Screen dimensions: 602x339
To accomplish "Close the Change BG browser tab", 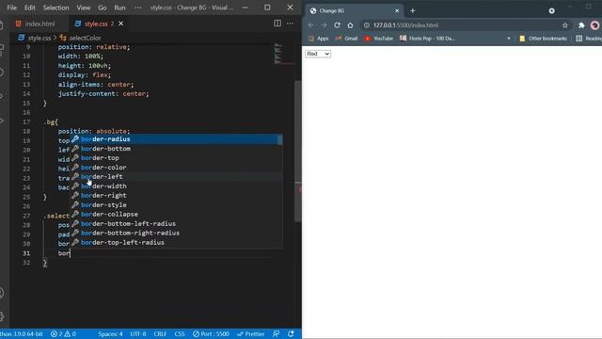I will click(x=397, y=10).
